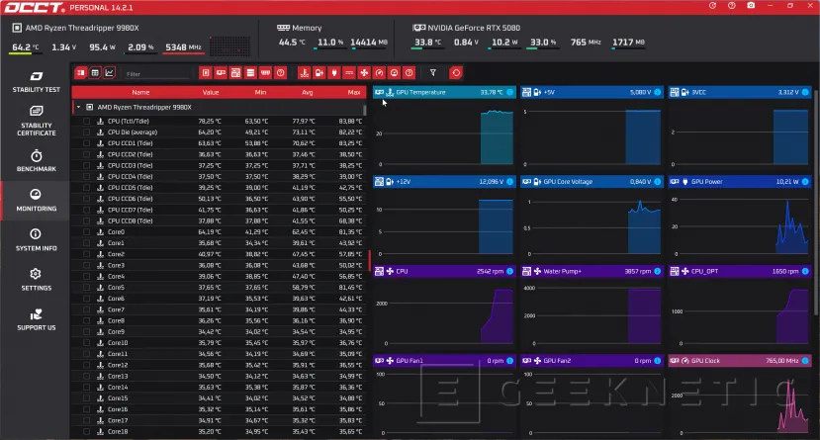Viewport: 820px width, 440px height.
Task: Collapse AMD Ryzen Threadripper 9980X tree group
Action: pos(78,107)
